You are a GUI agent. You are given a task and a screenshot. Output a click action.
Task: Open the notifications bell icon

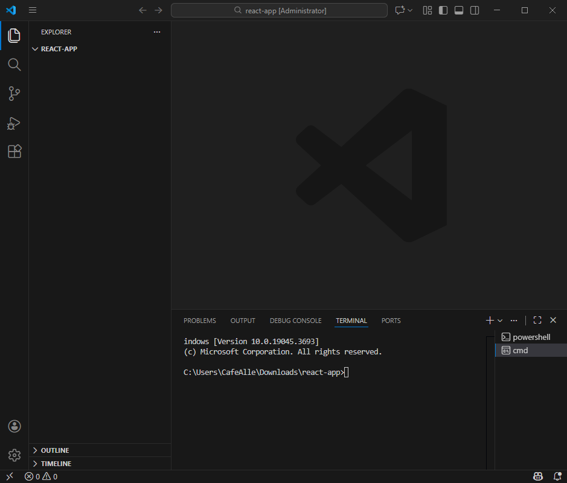(x=557, y=476)
